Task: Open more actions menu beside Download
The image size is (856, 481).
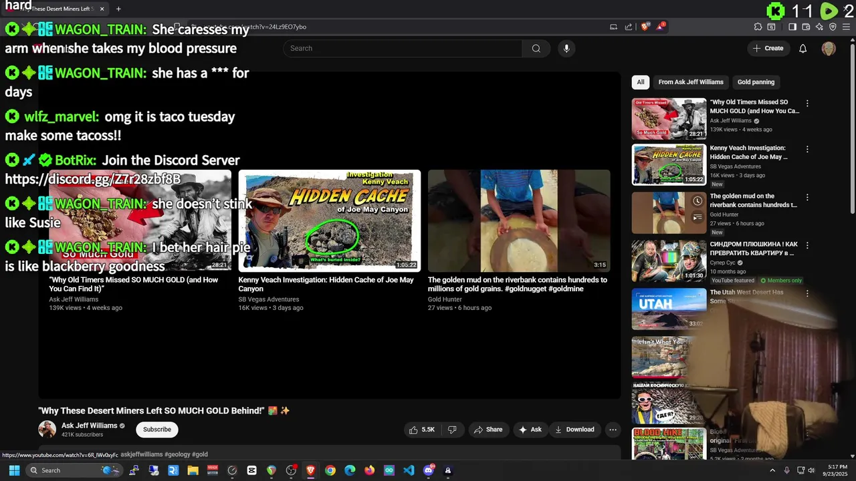Action: click(613, 430)
